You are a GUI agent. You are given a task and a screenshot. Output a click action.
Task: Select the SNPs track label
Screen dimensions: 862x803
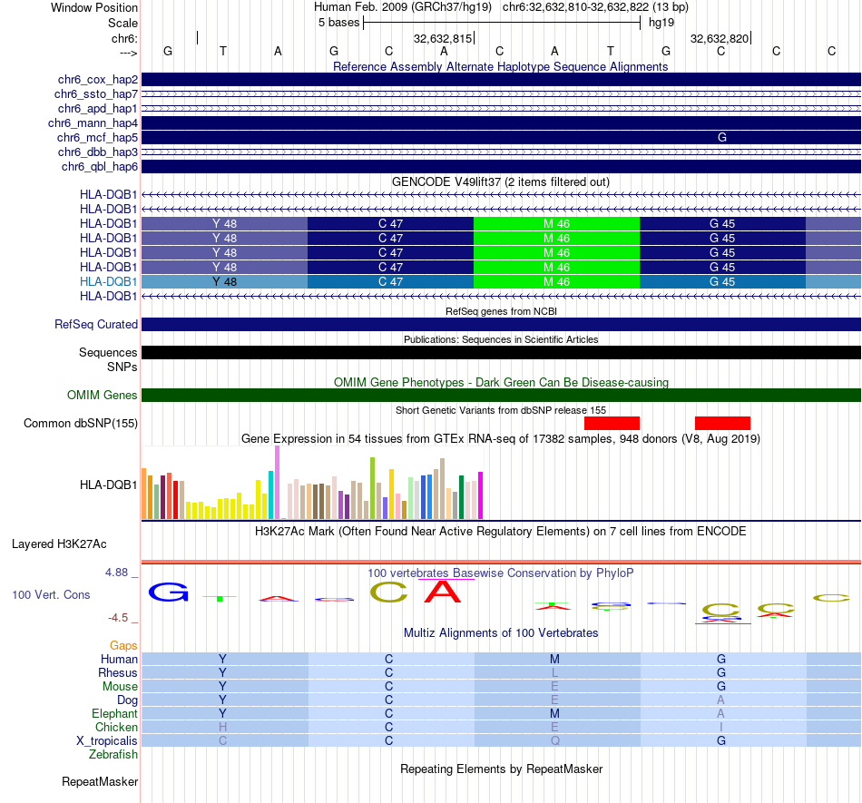[122, 367]
